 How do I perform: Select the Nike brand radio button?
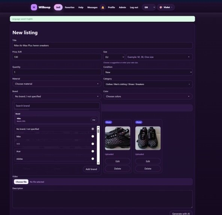click(93, 137)
